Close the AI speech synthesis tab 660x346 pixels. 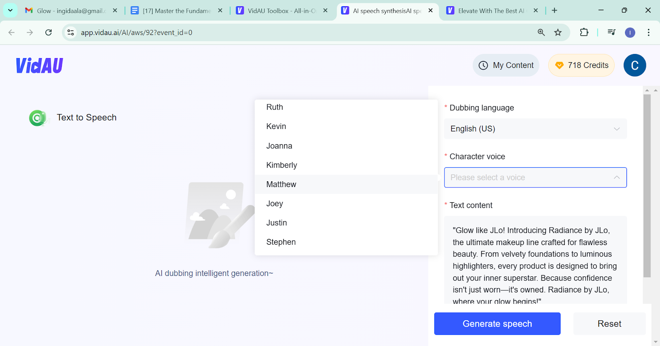431,10
